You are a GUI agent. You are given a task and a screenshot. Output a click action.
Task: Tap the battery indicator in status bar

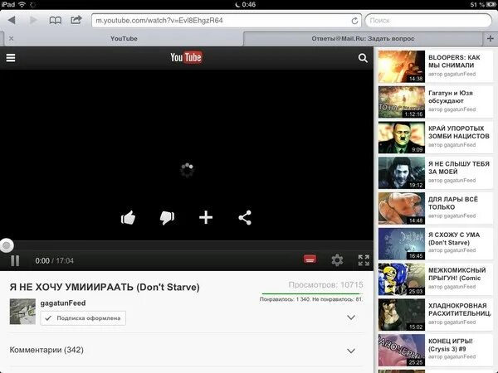(491, 4)
